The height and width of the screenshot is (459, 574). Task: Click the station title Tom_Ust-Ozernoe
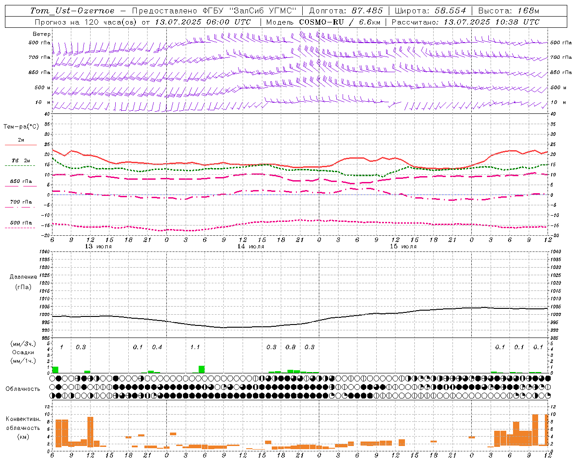tap(72, 11)
